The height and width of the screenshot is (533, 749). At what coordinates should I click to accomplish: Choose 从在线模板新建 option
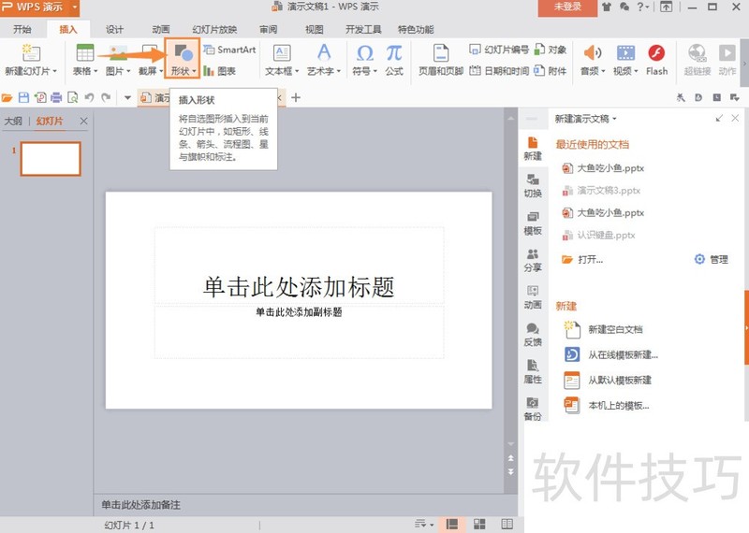(x=611, y=354)
